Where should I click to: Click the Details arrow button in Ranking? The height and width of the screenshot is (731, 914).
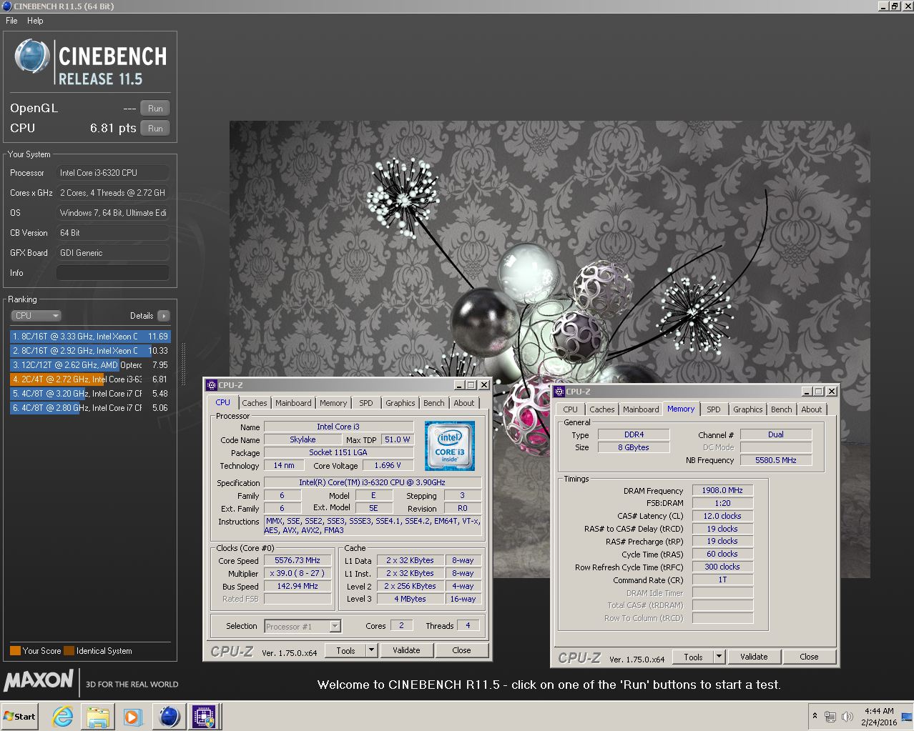click(x=164, y=316)
